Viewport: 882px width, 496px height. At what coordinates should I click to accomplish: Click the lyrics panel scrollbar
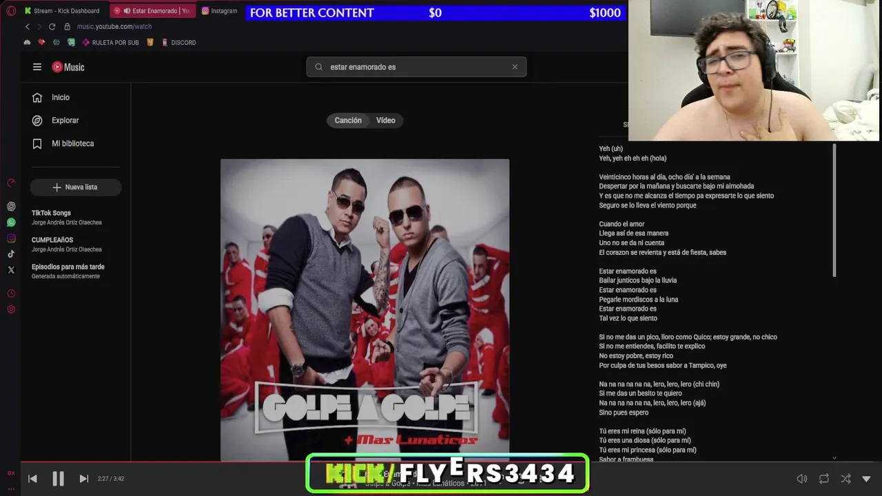click(x=834, y=210)
